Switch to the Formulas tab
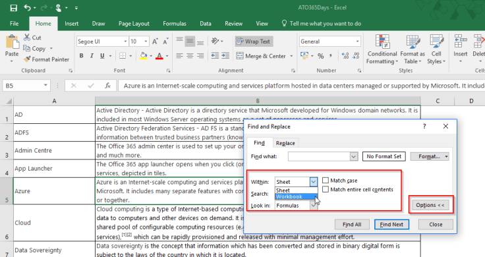This screenshot has height=257, width=485. tap(175, 24)
